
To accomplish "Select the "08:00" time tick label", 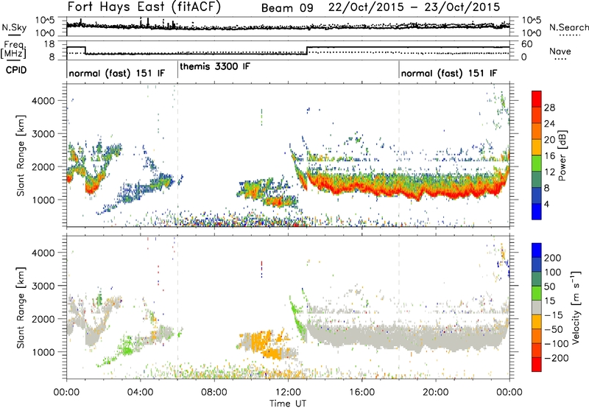I will (214, 393).
